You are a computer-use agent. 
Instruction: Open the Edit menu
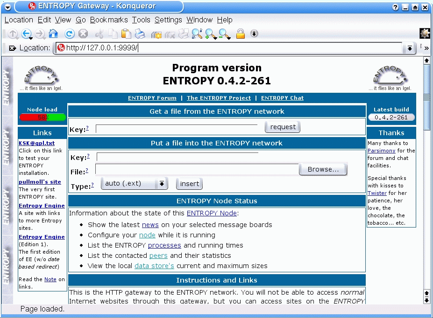point(44,20)
